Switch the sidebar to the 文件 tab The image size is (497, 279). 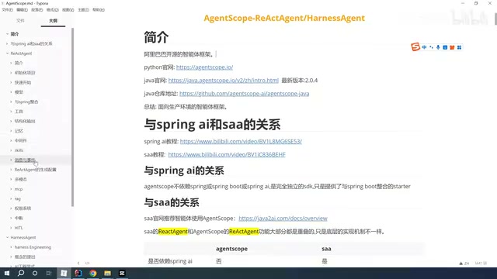tap(20, 21)
